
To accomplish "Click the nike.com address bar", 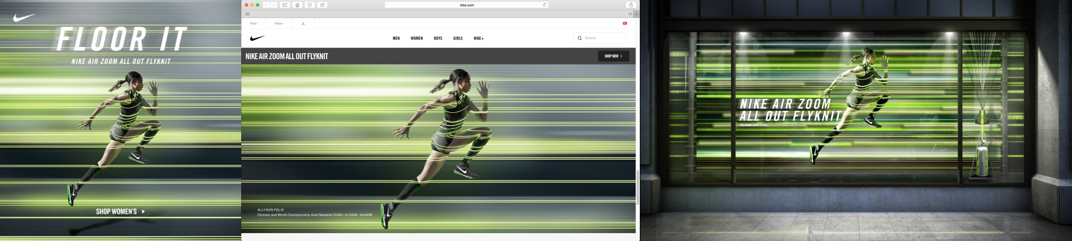I will point(466,5).
